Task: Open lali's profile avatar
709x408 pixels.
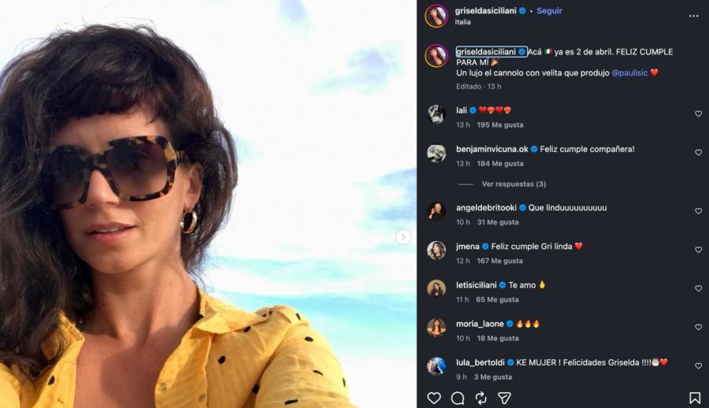Action: tap(436, 114)
